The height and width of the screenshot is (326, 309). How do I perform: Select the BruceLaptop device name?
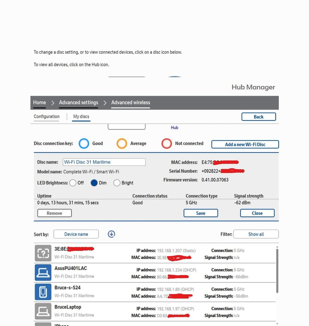pyautogui.click(x=68, y=307)
